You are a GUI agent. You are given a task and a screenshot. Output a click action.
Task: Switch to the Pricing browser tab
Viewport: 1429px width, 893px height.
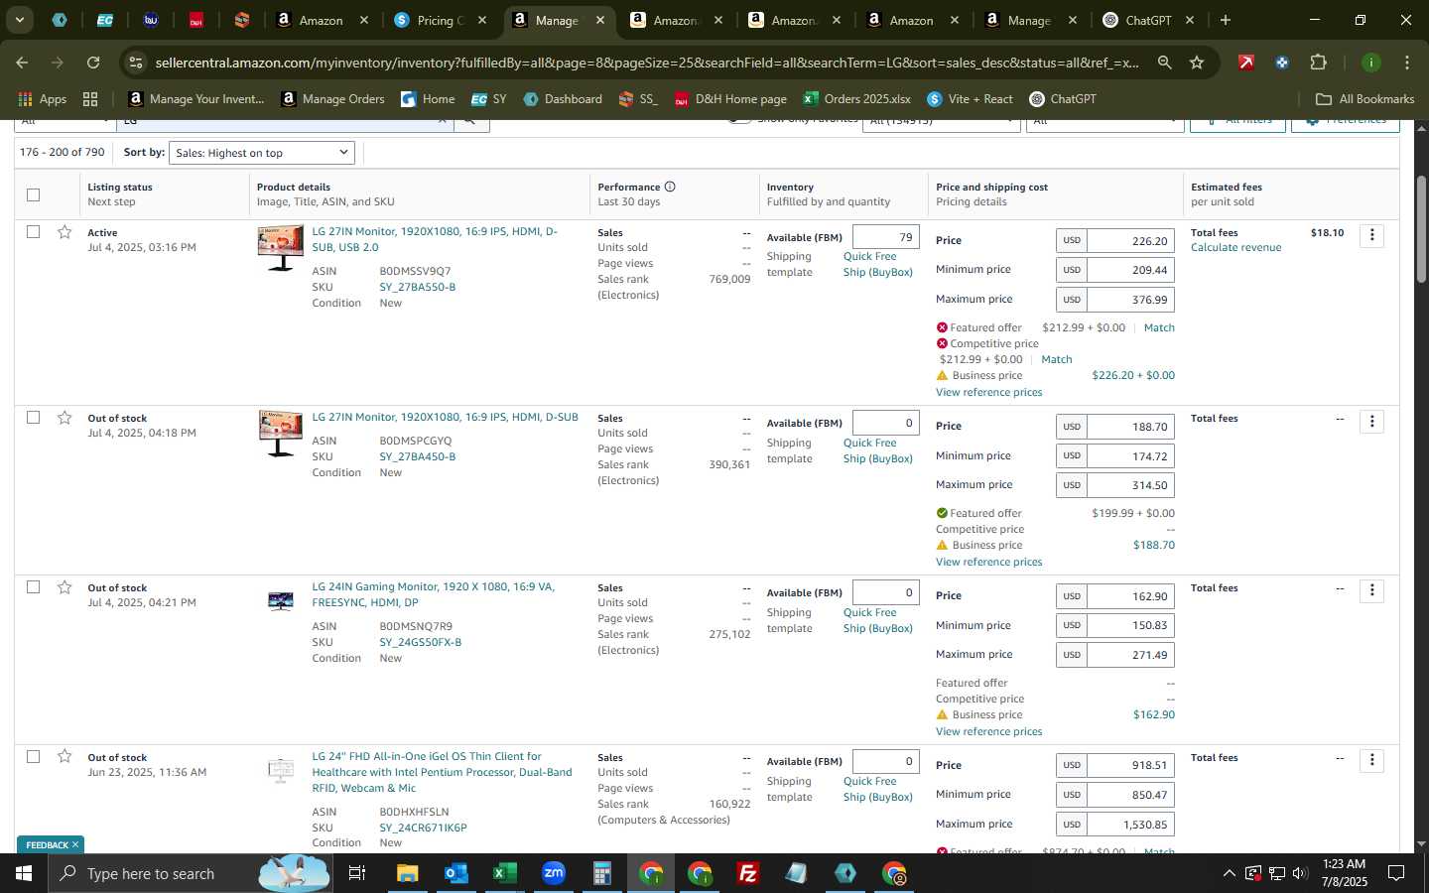point(440,20)
